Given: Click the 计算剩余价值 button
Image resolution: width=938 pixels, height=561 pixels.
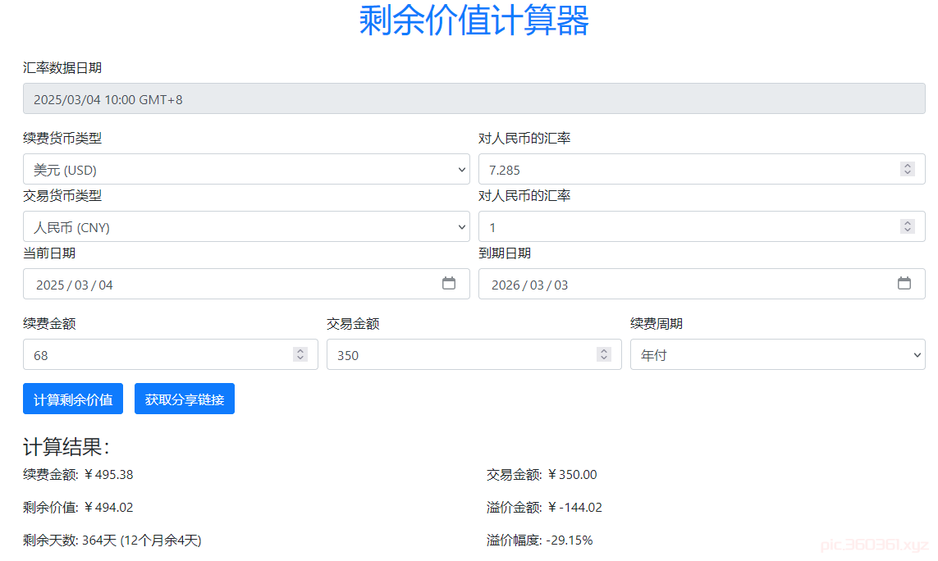Looking at the screenshot, I should coord(73,399).
